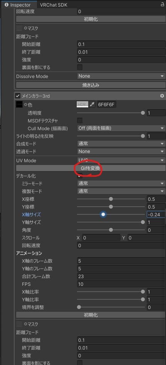The width and height of the screenshot is (166, 365).
Task: Click the Gifを変換 button
Action: point(91,168)
